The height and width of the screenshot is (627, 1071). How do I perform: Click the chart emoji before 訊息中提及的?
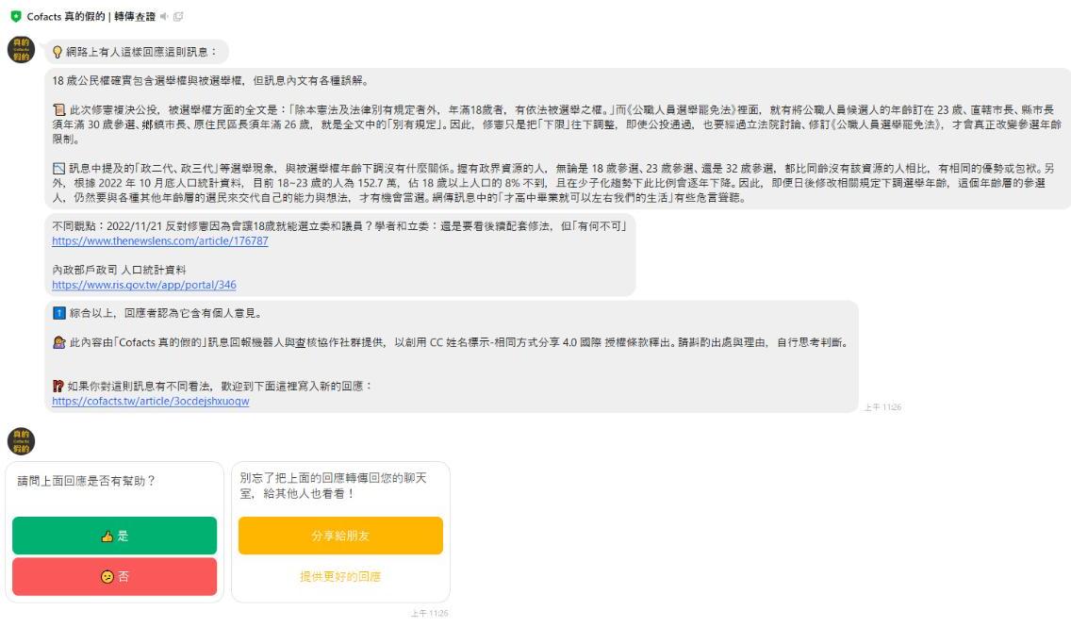pos(59,169)
